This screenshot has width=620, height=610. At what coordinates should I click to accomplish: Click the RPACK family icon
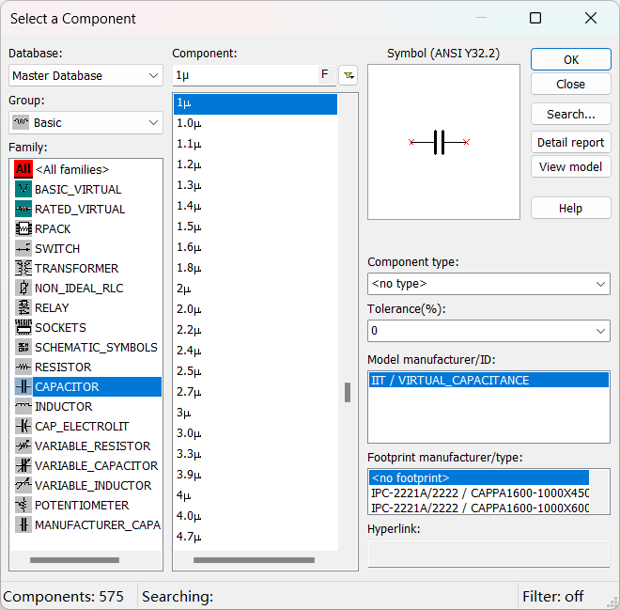click(x=23, y=228)
